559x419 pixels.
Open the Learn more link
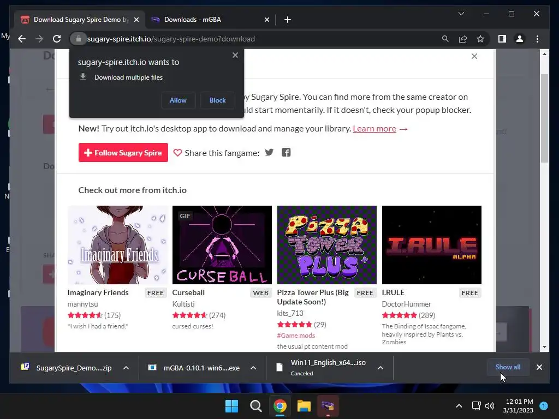coord(374,129)
